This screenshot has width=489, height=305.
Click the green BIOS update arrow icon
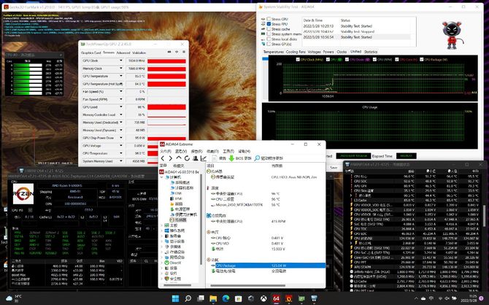pos(232,158)
